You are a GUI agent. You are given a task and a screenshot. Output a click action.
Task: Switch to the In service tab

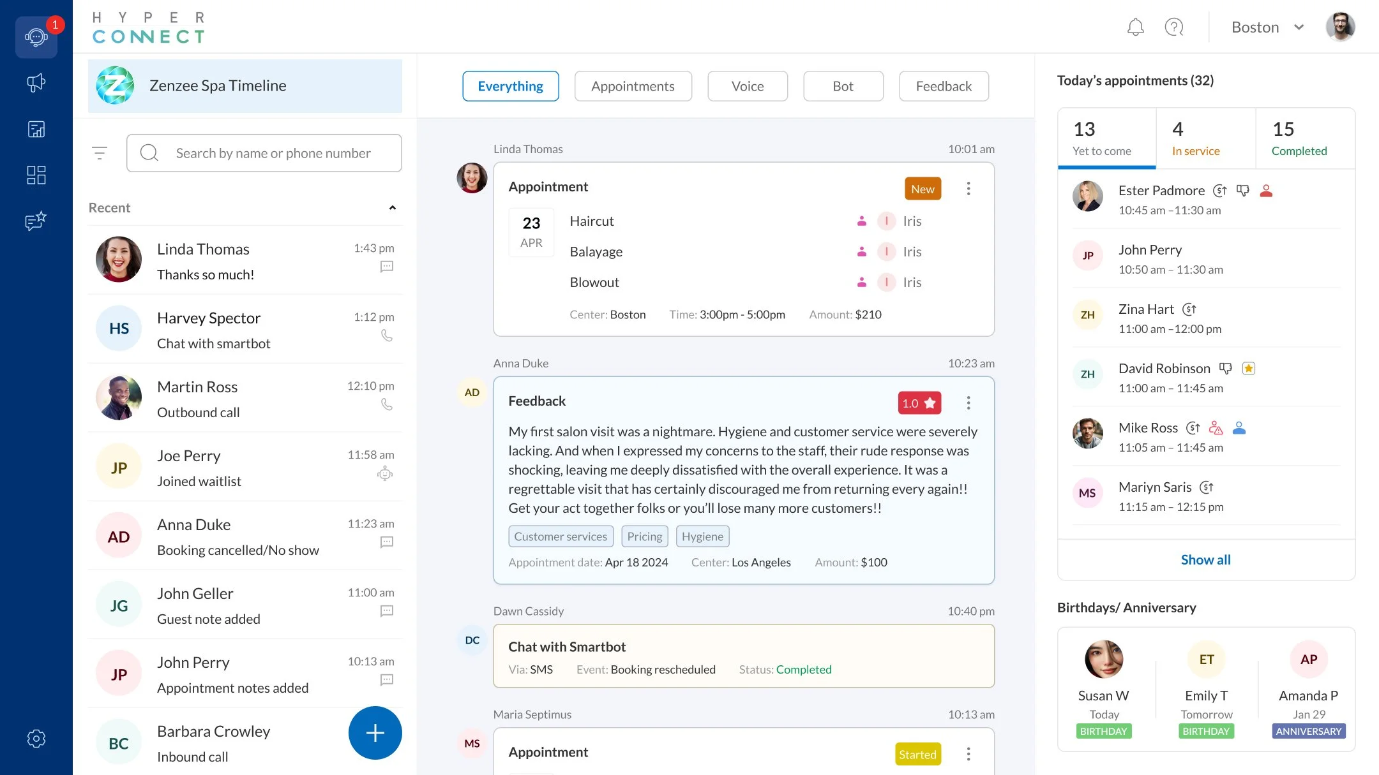click(x=1194, y=138)
